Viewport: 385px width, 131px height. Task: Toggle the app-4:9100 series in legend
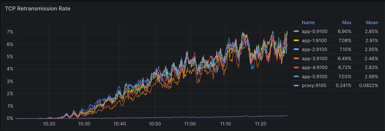click(x=314, y=67)
